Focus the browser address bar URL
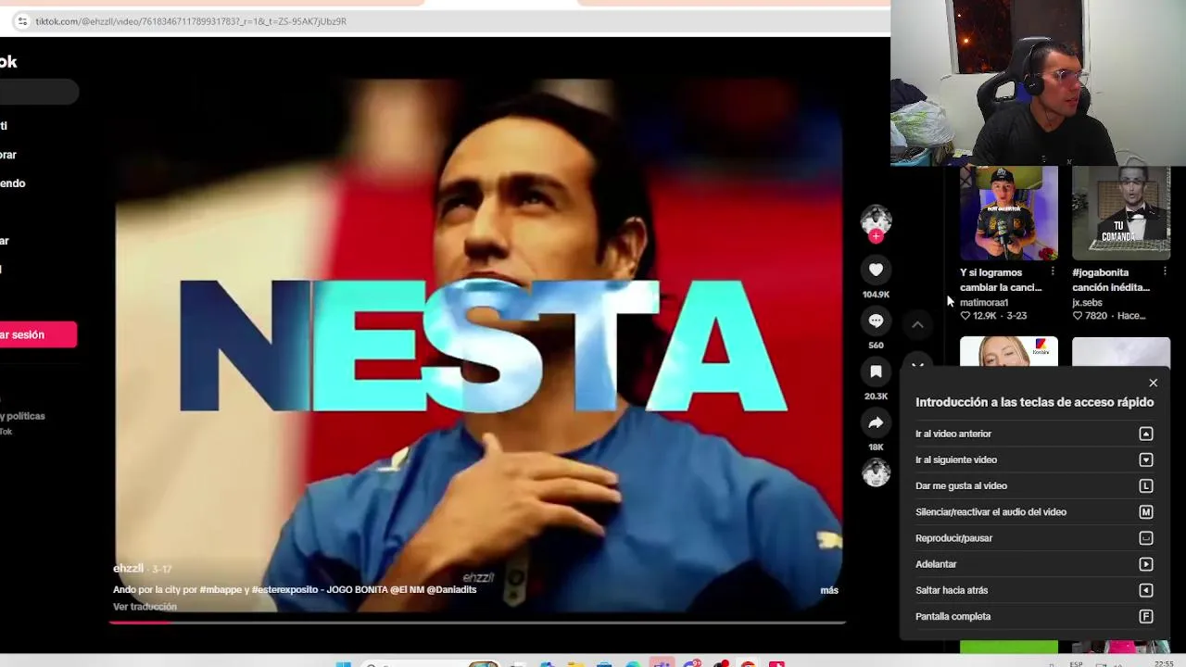The width and height of the screenshot is (1186, 667). click(x=191, y=21)
